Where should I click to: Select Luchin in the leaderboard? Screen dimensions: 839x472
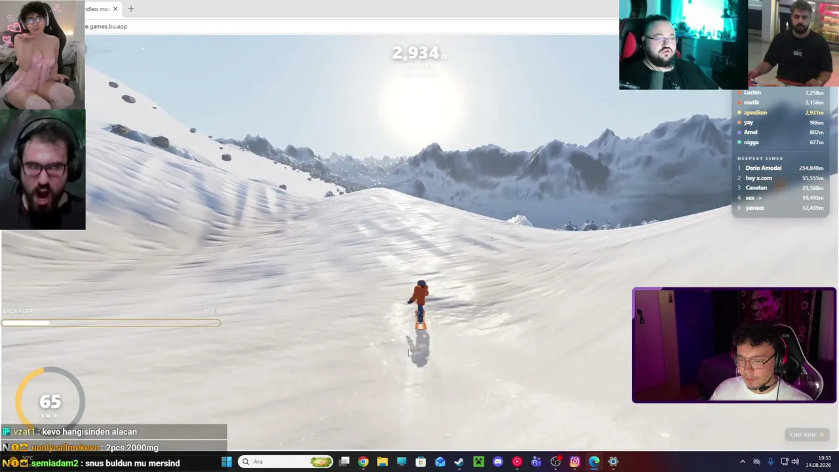click(x=780, y=92)
